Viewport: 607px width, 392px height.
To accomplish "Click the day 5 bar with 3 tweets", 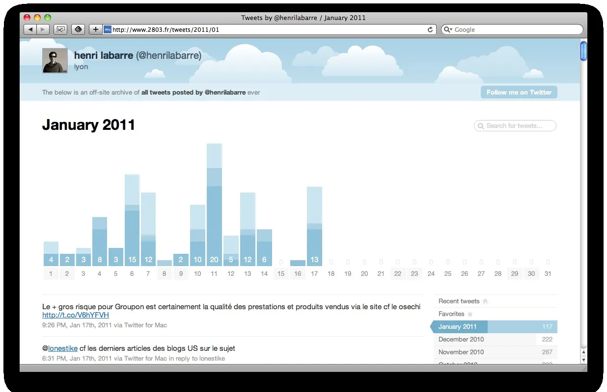I will point(116,257).
